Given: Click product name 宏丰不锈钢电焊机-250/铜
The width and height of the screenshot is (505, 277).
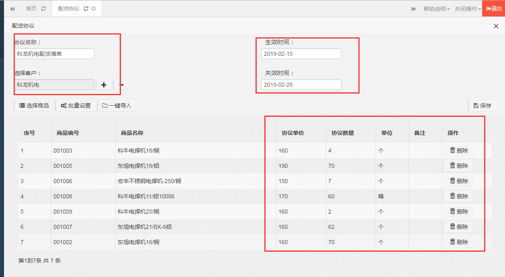Looking at the screenshot, I should 149,181.
